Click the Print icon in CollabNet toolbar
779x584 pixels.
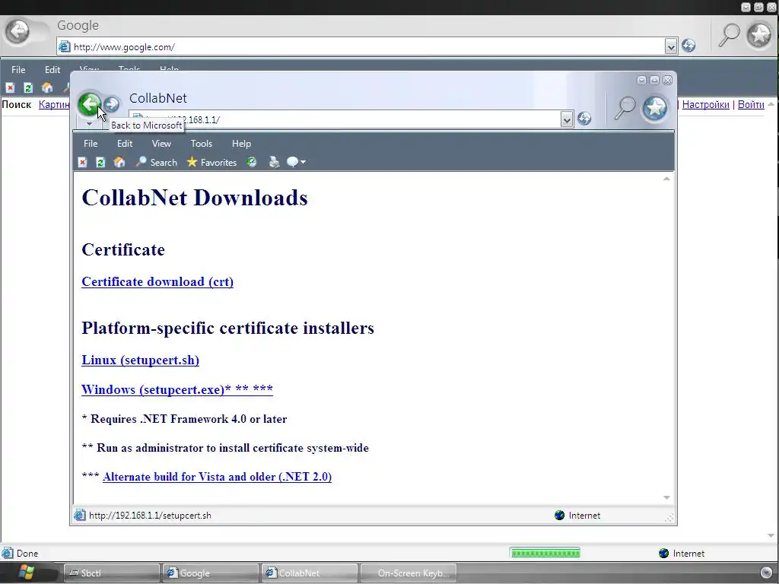pyautogui.click(x=274, y=163)
